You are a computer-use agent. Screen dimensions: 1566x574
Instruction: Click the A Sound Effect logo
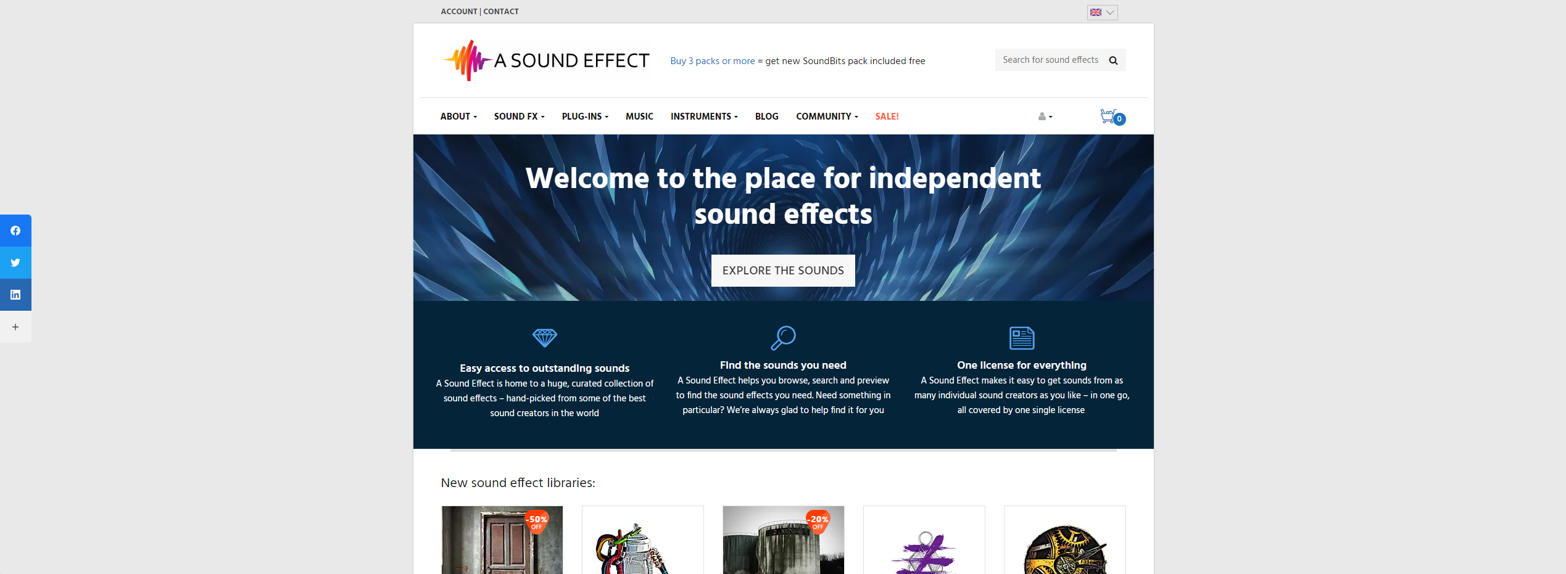point(545,60)
